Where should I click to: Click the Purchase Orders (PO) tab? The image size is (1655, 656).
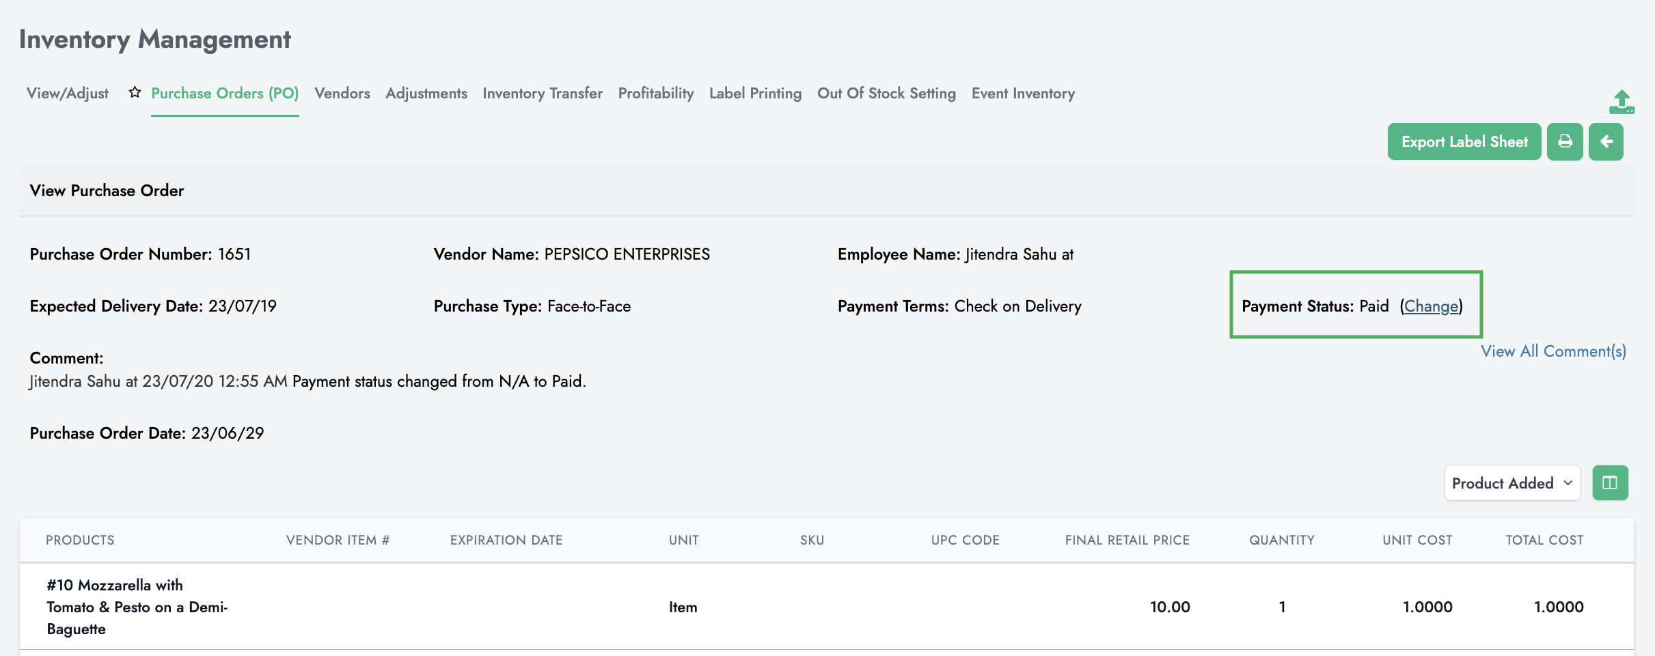[225, 94]
